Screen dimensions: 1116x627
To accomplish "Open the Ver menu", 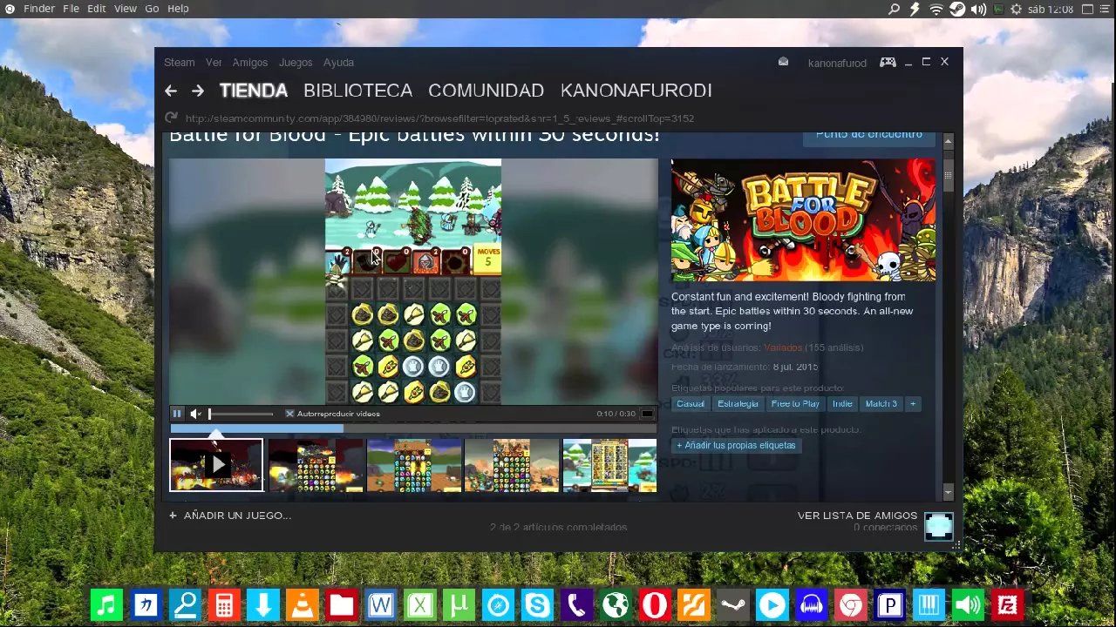I will [x=214, y=63].
